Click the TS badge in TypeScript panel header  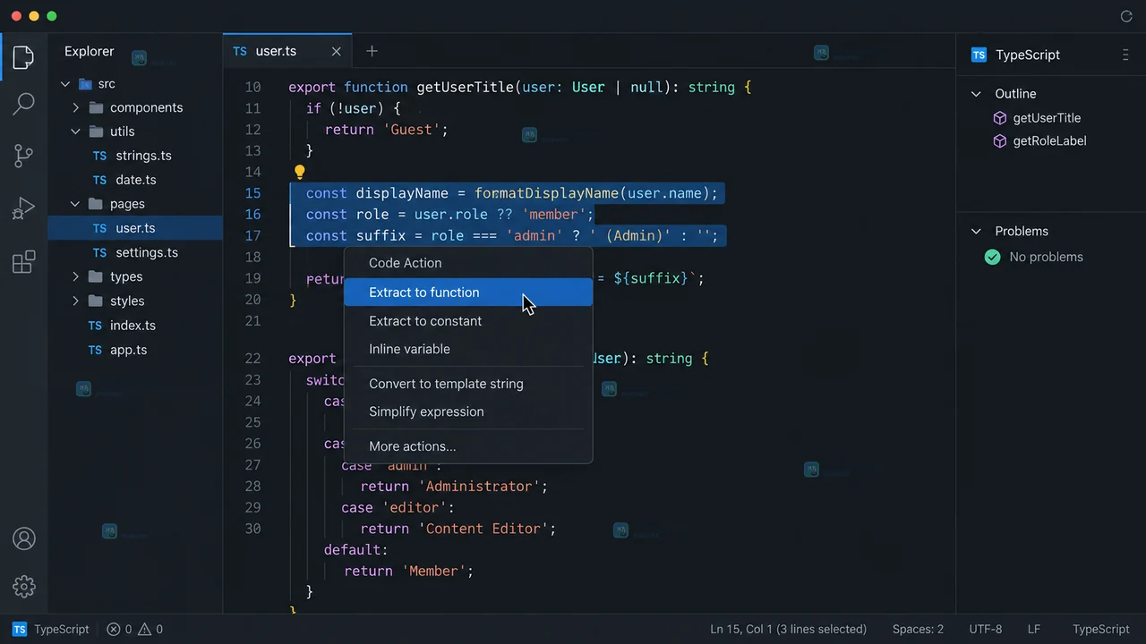(x=979, y=55)
